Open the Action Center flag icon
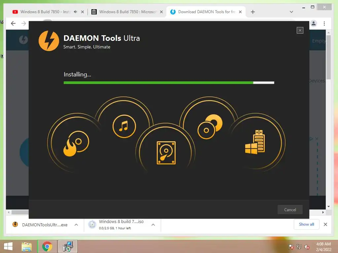The height and width of the screenshot is (253, 338). (x=291, y=246)
